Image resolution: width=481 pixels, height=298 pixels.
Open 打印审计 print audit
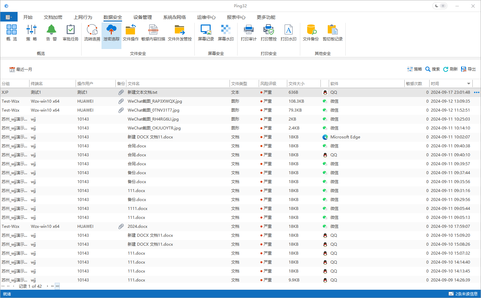point(248,33)
